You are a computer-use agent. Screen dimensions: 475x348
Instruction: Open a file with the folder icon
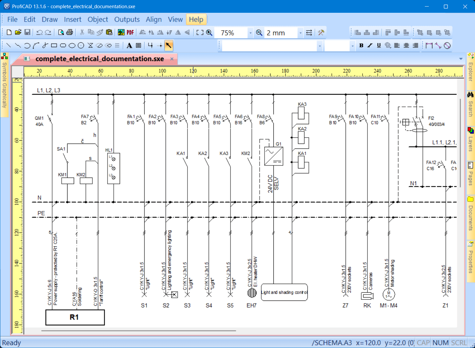click(18, 32)
